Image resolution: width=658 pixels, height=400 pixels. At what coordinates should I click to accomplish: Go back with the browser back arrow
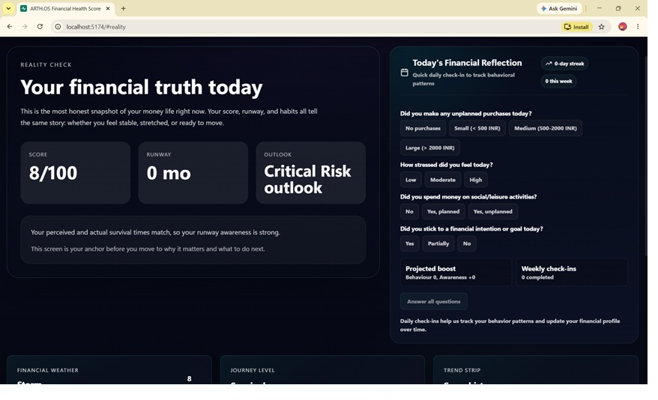pyautogui.click(x=10, y=26)
